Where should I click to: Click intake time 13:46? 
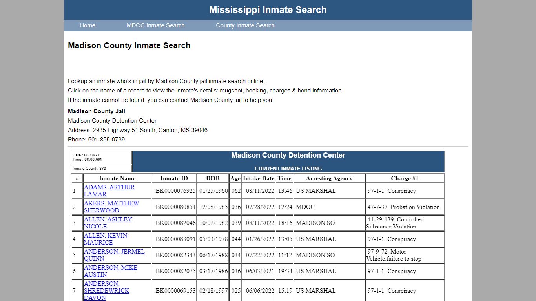[285, 191]
